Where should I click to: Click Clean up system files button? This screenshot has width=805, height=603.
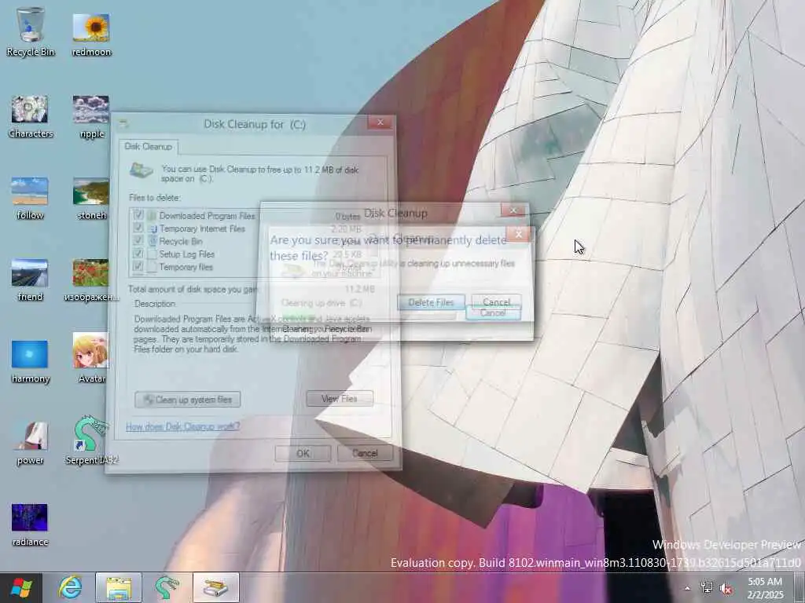187,400
